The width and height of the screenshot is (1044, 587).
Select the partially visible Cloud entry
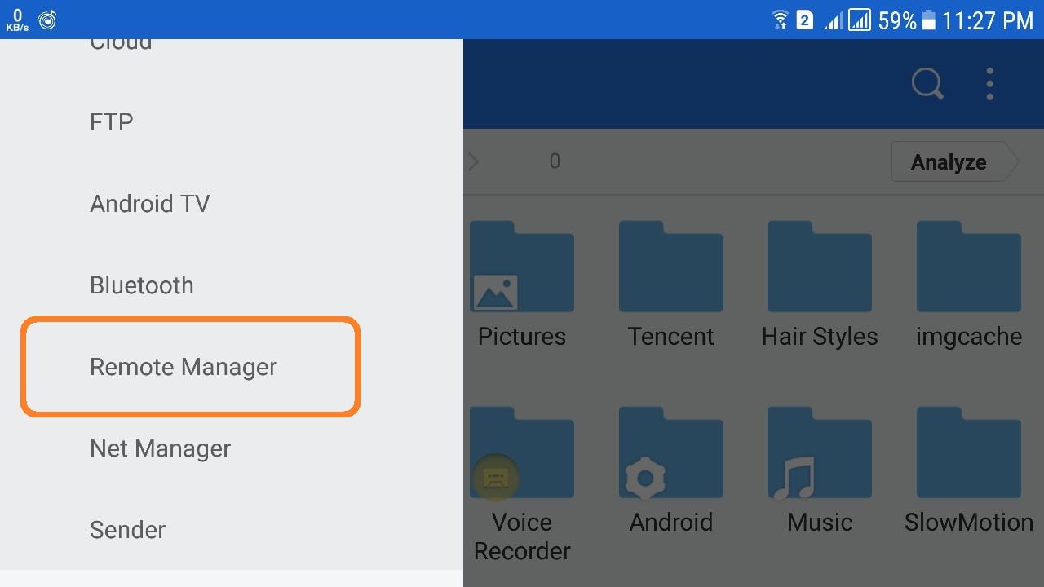pyautogui.click(x=121, y=45)
